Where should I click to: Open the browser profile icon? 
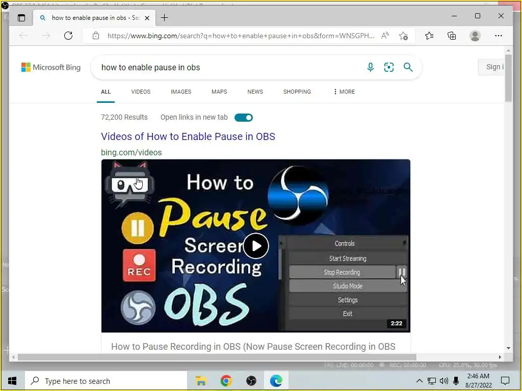475,36
